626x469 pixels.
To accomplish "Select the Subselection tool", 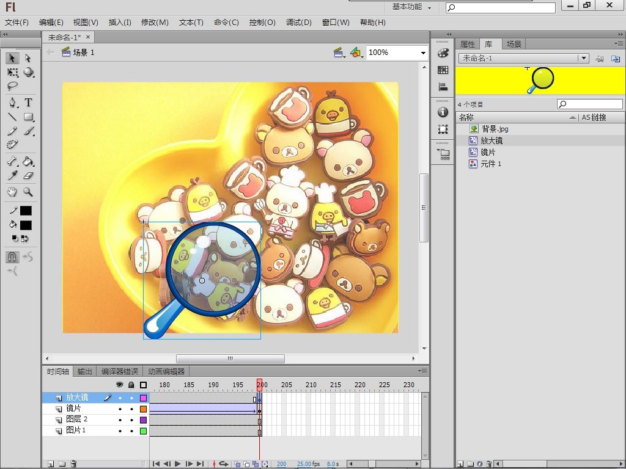I will coord(28,58).
